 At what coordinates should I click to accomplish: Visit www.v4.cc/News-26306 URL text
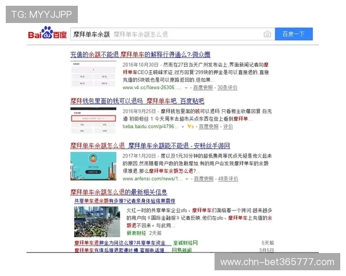point(152,87)
